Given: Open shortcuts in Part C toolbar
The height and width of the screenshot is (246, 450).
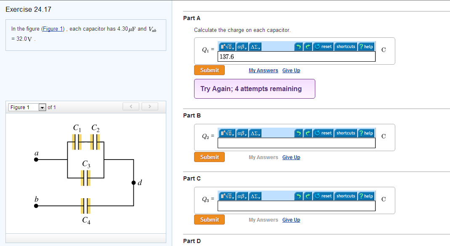Looking at the screenshot, I should tap(346, 196).
